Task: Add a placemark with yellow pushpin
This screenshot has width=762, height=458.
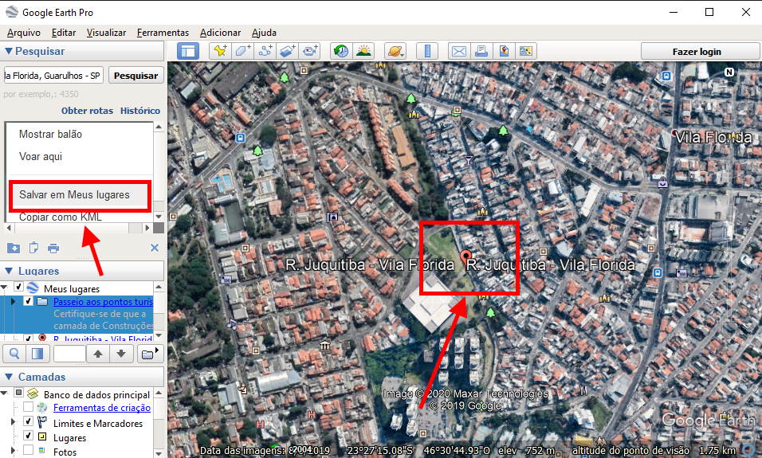Action: click(x=220, y=51)
